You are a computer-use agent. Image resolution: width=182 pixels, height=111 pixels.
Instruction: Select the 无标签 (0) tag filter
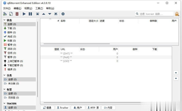20,98
